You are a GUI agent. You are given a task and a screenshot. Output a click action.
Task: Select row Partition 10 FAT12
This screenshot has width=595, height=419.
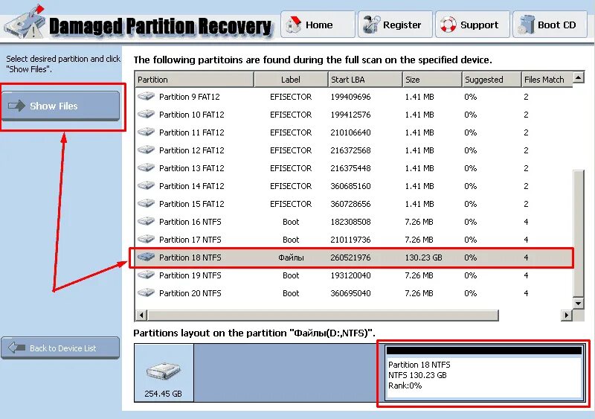(x=354, y=115)
